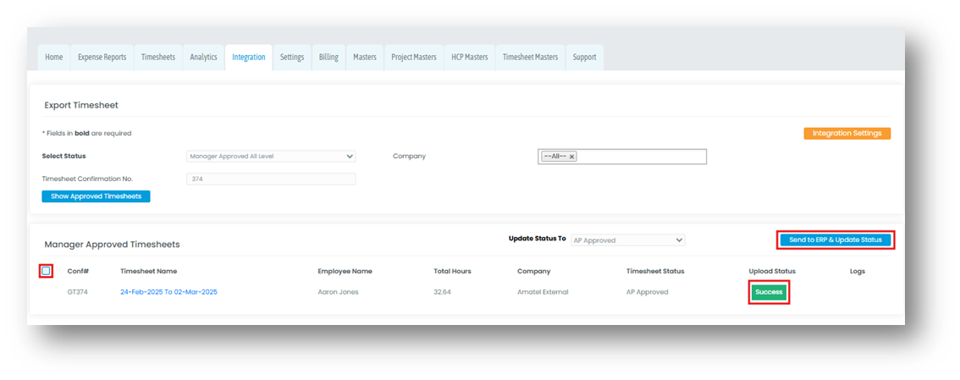Click the Export Timesheet heading

[x=81, y=105]
